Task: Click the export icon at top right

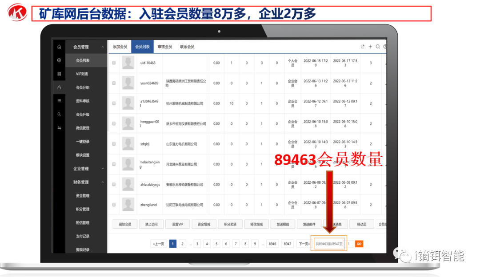Action: 363,47
